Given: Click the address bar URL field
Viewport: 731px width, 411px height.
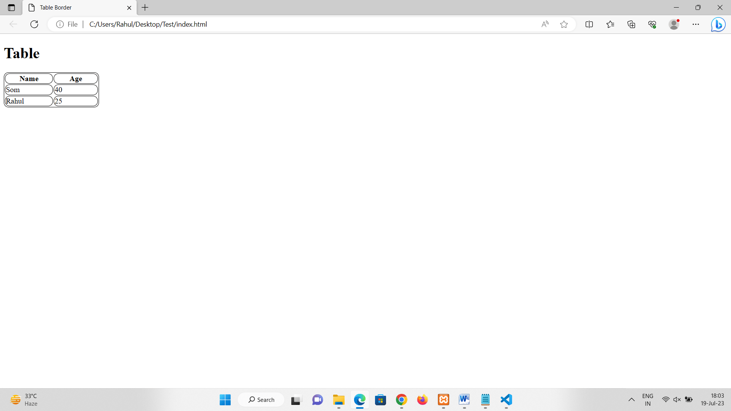Looking at the screenshot, I should coord(305,24).
